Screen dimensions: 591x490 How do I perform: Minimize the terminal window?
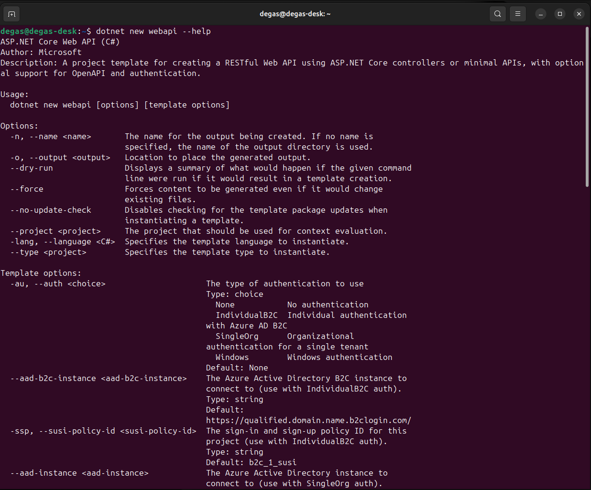[541, 14]
